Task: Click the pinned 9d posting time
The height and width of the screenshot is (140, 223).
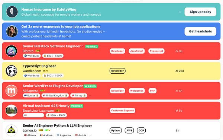Action: [x=179, y=51]
